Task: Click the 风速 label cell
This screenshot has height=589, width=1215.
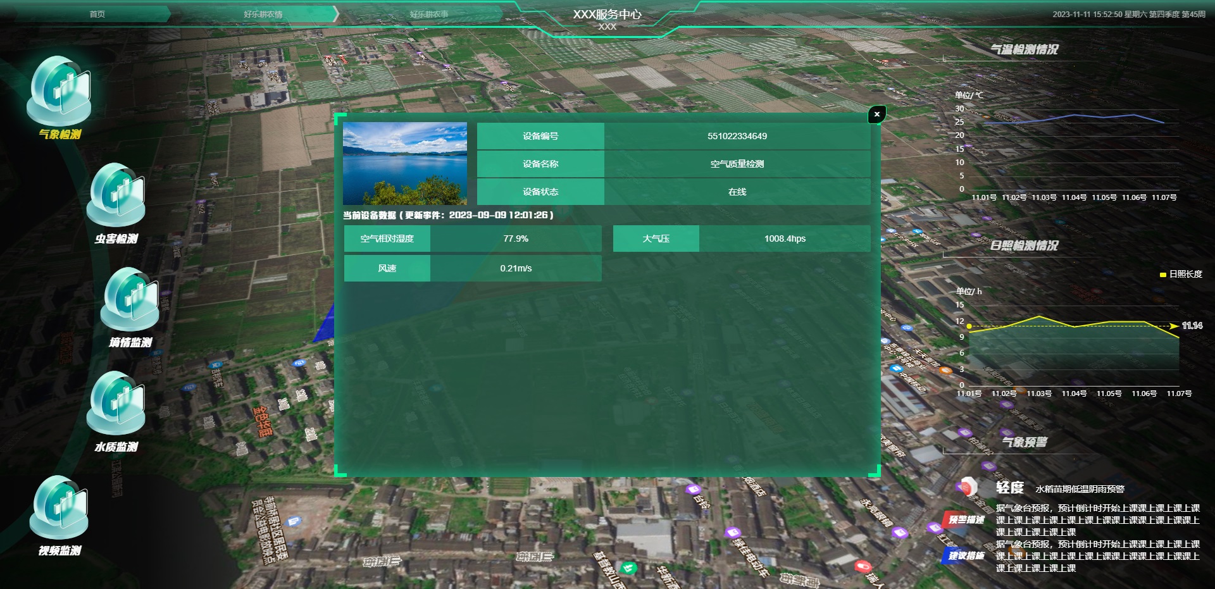Action: (387, 268)
